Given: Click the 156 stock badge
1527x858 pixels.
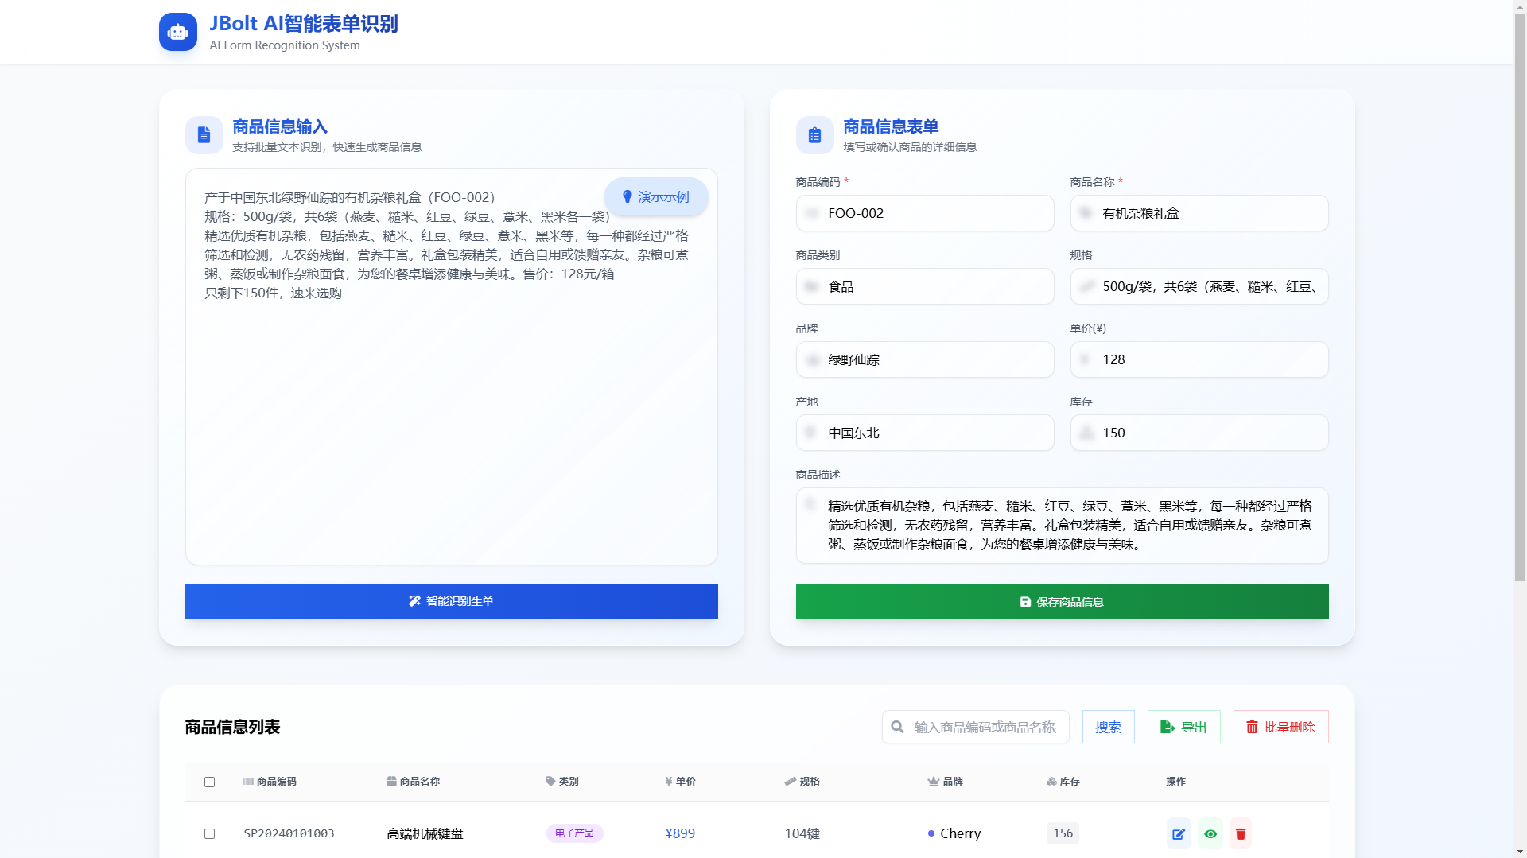Looking at the screenshot, I should (1063, 833).
